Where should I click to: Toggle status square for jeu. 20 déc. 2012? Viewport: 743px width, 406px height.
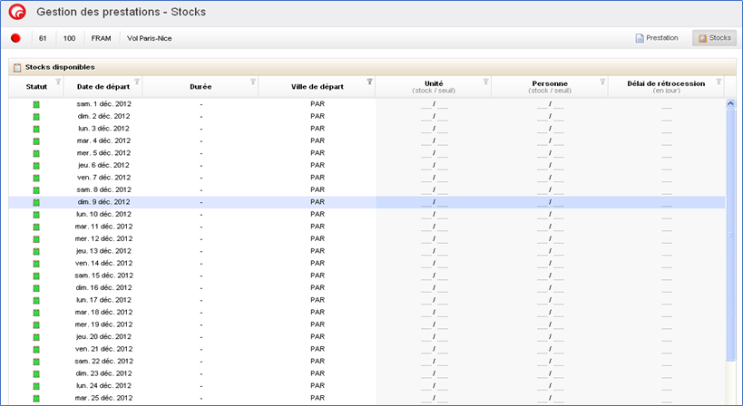pos(36,336)
